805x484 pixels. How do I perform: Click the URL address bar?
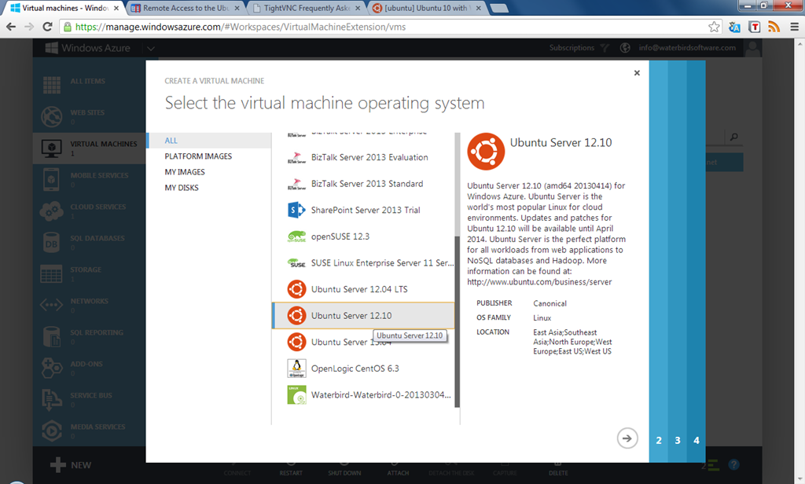pyautogui.click(x=390, y=27)
